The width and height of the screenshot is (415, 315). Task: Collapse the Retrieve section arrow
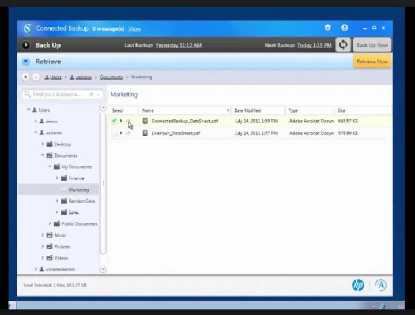click(x=26, y=62)
